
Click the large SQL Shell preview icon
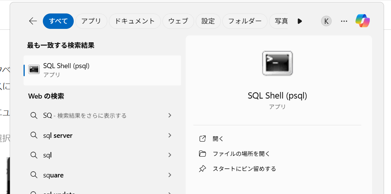click(277, 63)
